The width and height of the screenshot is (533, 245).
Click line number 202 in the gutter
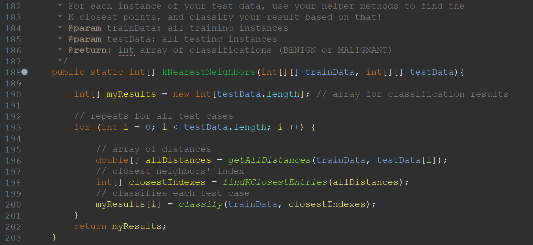(x=13, y=226)
